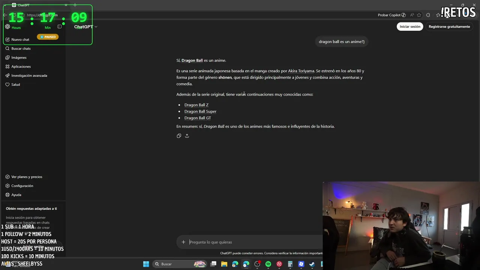Screen dimensions: 480x270
Task: Add page to favorites with the star icon
Action: (x=419, y=15)
